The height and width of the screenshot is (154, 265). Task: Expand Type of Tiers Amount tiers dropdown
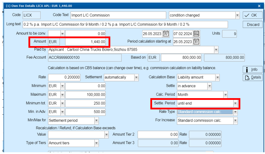pyautogui.click(x=96, y=143)
